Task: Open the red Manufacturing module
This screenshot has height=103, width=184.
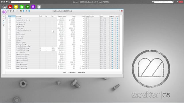Action: click(10, 7)
